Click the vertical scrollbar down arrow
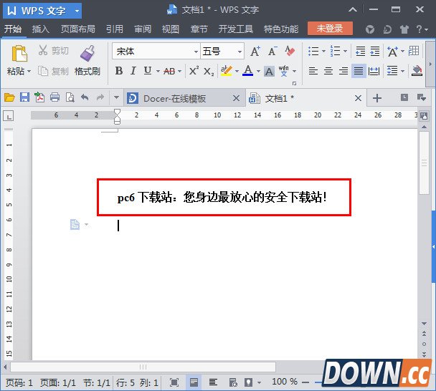Screen dimensions: 436x391 click(424, 324)
